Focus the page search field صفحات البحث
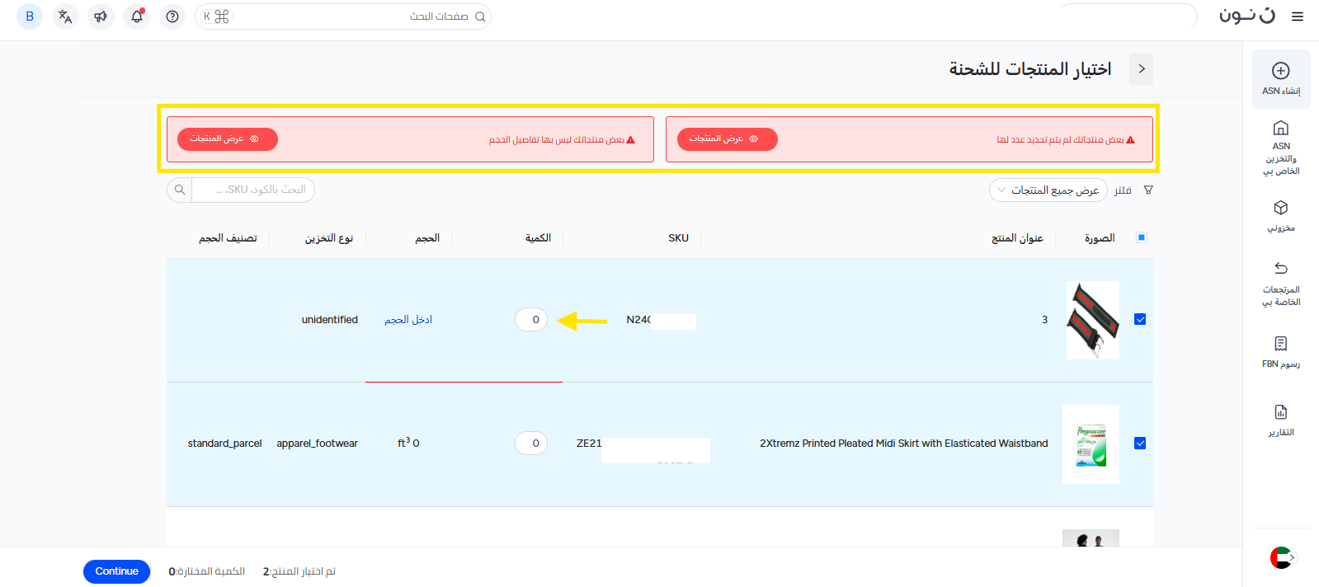This screenshot has height=587, width=1319. coord(343,16)
